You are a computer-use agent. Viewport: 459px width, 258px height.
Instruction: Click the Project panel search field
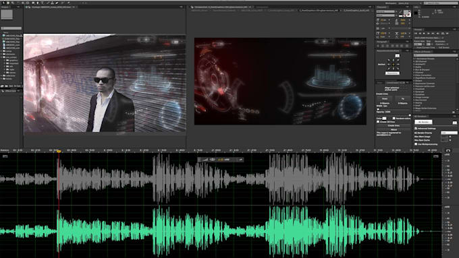click(11, 28)
